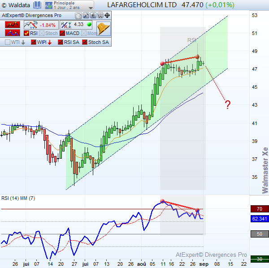The height and width of the screenshot is (268, 269).
Task: Click the LAFARGEHOLCIM LTD stock title
Action: (142, 5)
